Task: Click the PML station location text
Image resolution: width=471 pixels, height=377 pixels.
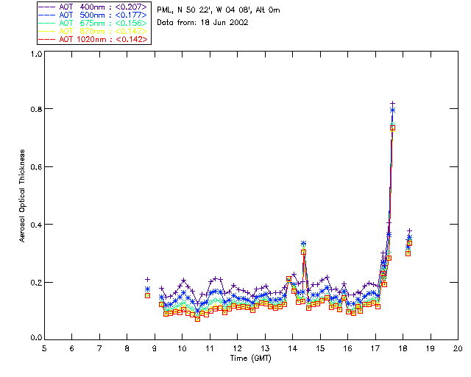Action: point(219,10)
